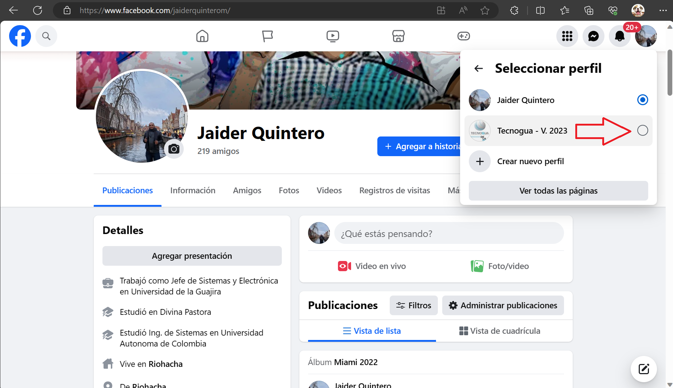The height and width of the screenshot is (388, 673).
Task: Select the Jaider Quintero profile radio button
Action: (642, 100)
